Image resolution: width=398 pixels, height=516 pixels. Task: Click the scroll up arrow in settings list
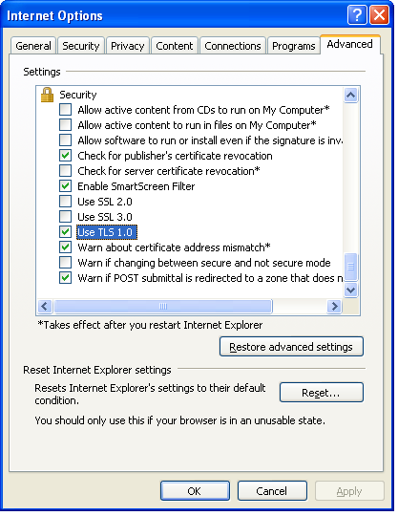[350, 96]
